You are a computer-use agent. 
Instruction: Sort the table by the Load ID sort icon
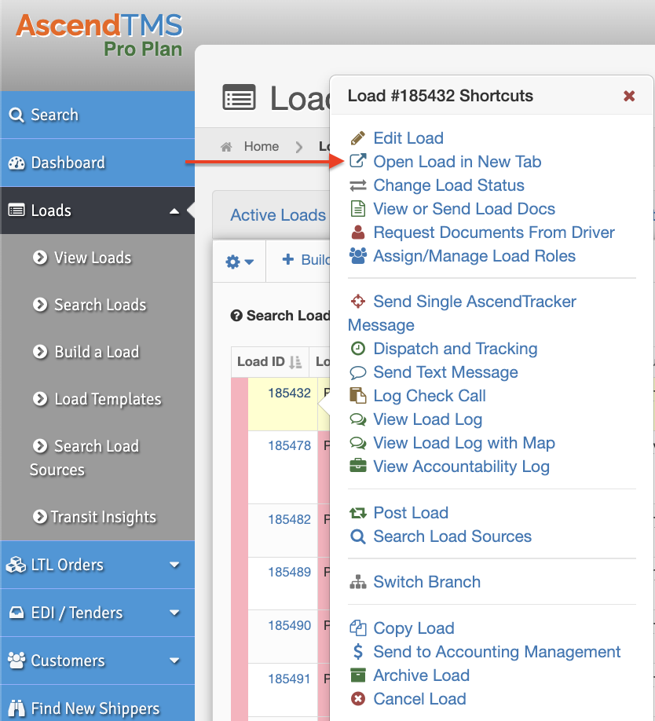pos(295,362)
